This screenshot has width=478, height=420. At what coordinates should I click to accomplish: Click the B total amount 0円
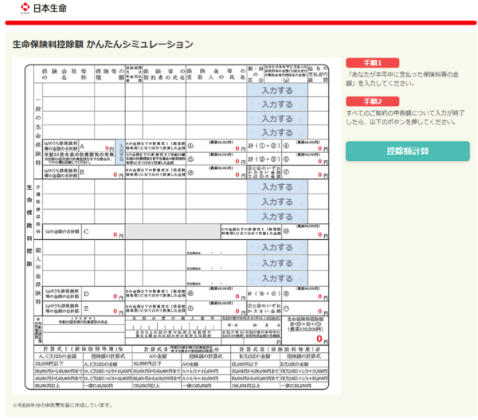point(118,175)
